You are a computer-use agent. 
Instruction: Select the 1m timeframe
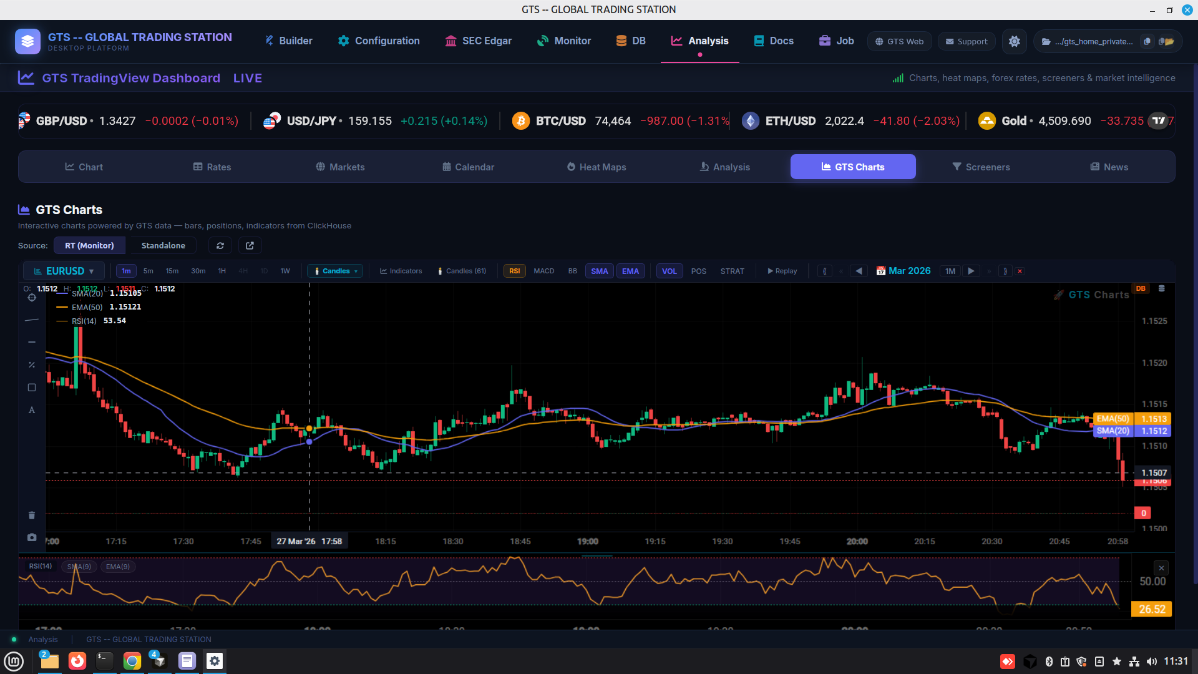coord(127,271)
